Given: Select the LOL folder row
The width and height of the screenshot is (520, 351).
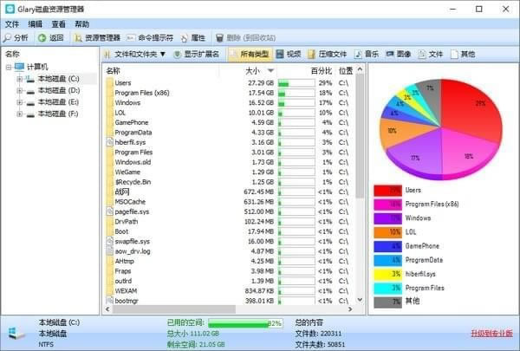Looking at the screenshot, I should click(229, 113).
